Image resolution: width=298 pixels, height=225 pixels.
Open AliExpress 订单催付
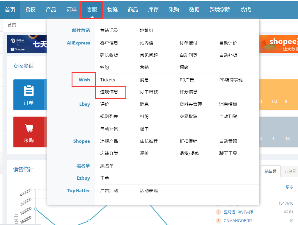click(x=189, y=43)
